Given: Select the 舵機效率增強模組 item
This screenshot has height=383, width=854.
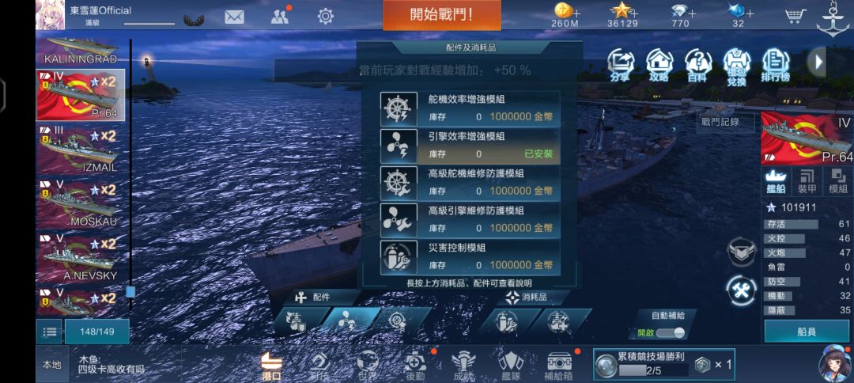Looking at the screenshot, I should coord(470,109).
